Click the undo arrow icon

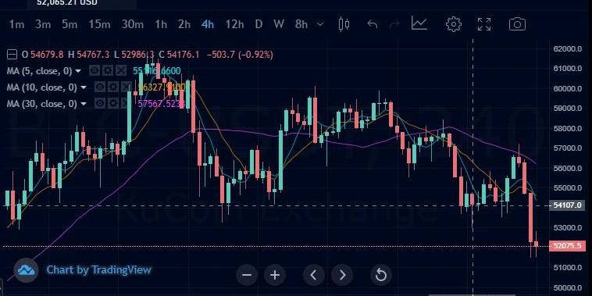pos(373,24)
